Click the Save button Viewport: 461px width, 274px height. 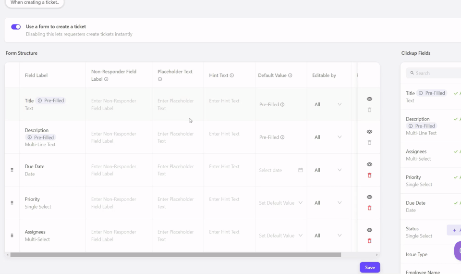pyautogui.click(x=370, y=267)
